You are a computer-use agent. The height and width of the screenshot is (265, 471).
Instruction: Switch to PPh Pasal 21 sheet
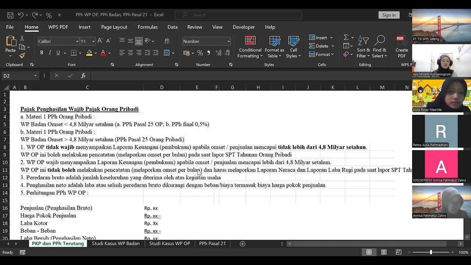tap(212, 244)
